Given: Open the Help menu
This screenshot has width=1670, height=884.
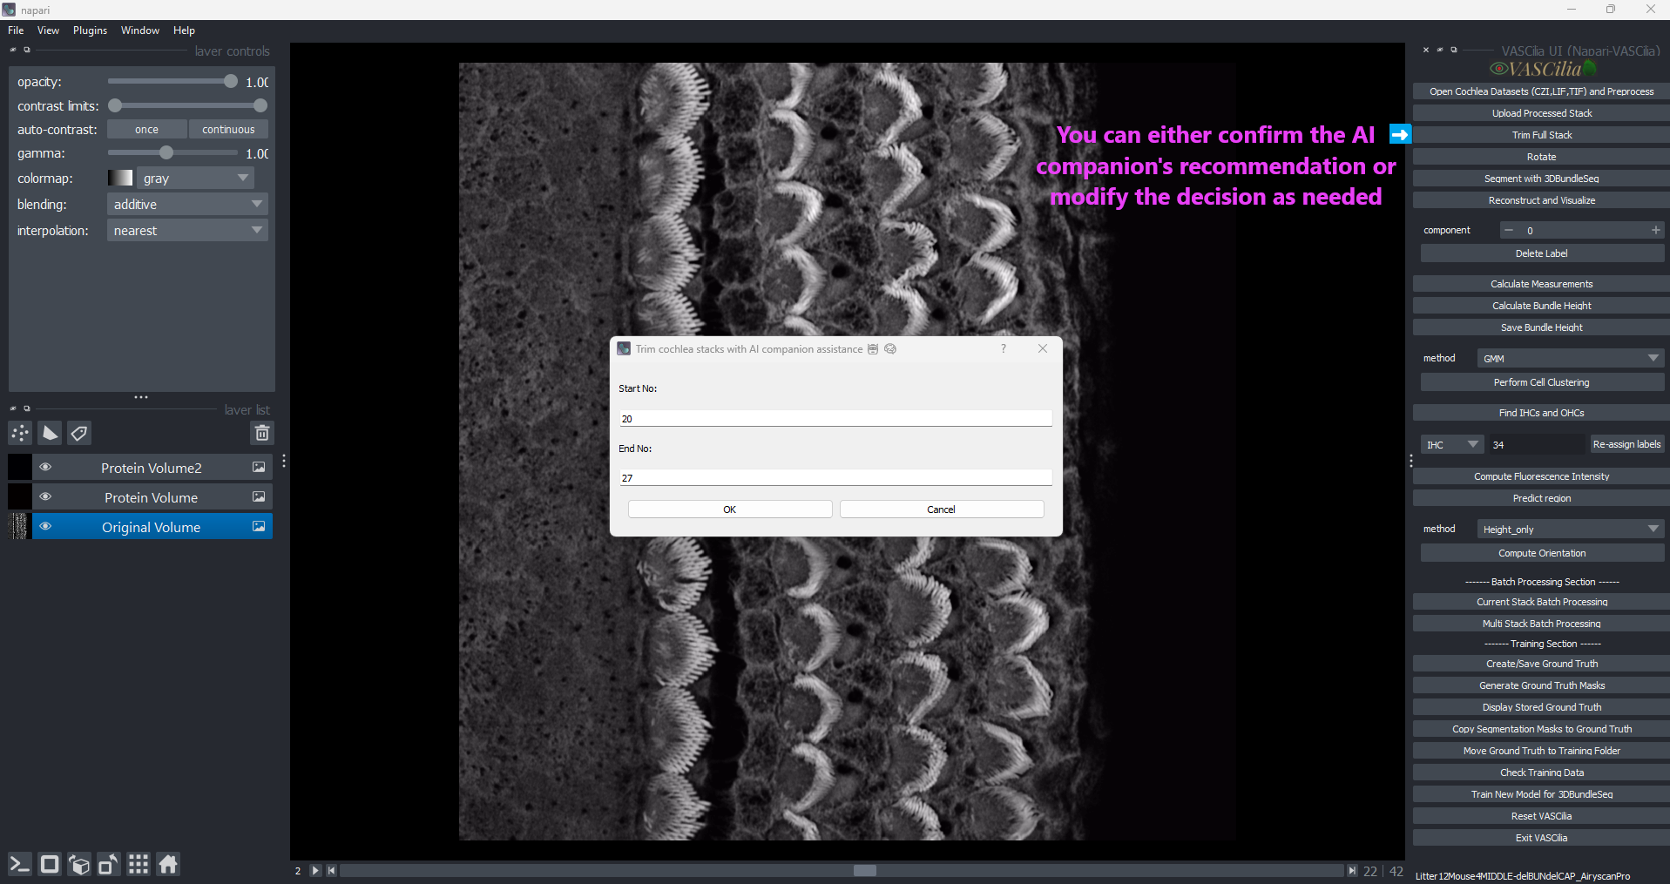Looking at the screenshot, I should (x=184, y=30).
